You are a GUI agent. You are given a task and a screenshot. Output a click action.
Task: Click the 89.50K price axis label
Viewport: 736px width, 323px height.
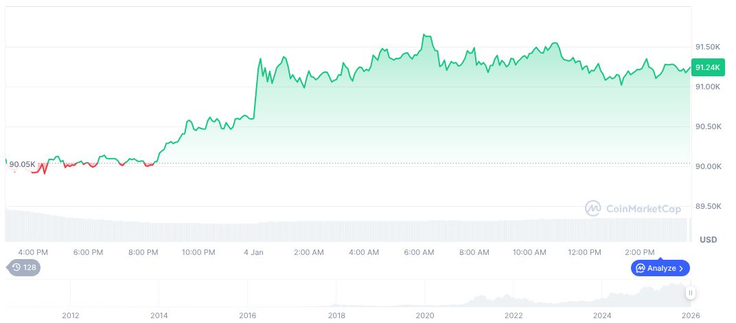click(x=708, y=206)
